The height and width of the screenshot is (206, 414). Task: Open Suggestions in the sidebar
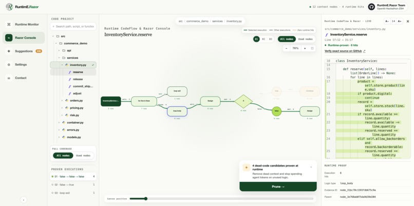24,51
